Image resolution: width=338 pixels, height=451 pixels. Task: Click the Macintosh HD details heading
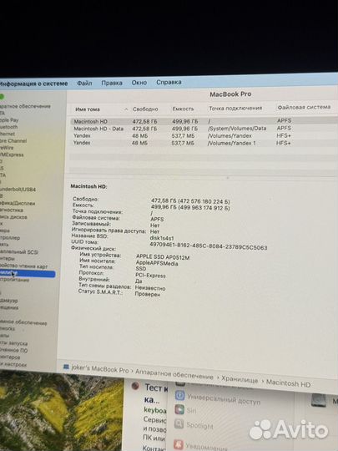point(88,186)
